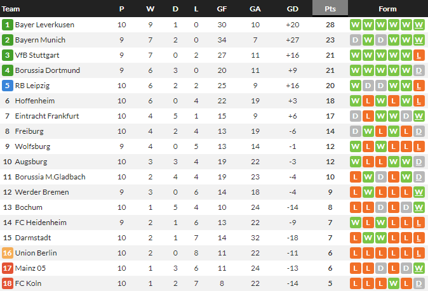Select Eintracht Frankfurt in the table
428x291 pixels.
point(46,116)
